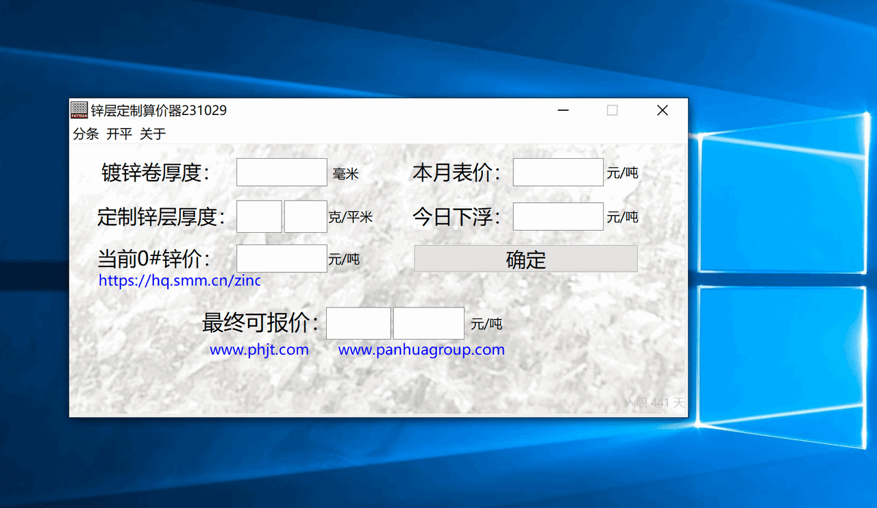Click the first 最终可报价 output box
The width and height of the screenshot is (877, 508).
[x=358, y=323]
